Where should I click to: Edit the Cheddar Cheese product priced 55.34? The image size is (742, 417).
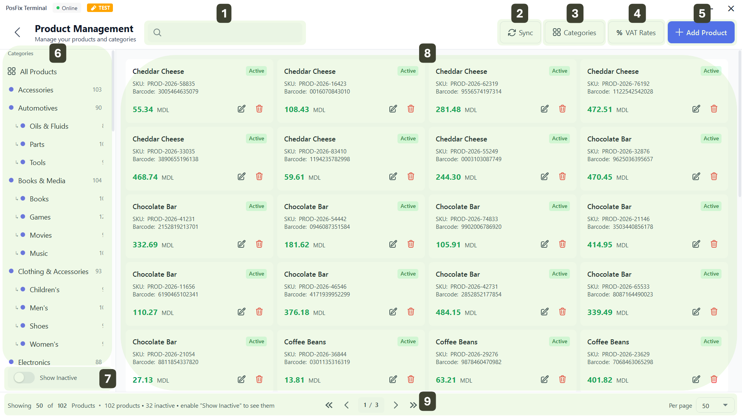point(241,109)
